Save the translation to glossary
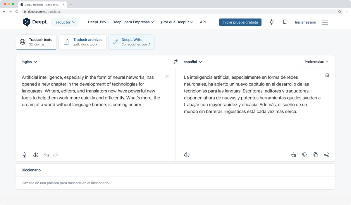 [x=327, y=75]
